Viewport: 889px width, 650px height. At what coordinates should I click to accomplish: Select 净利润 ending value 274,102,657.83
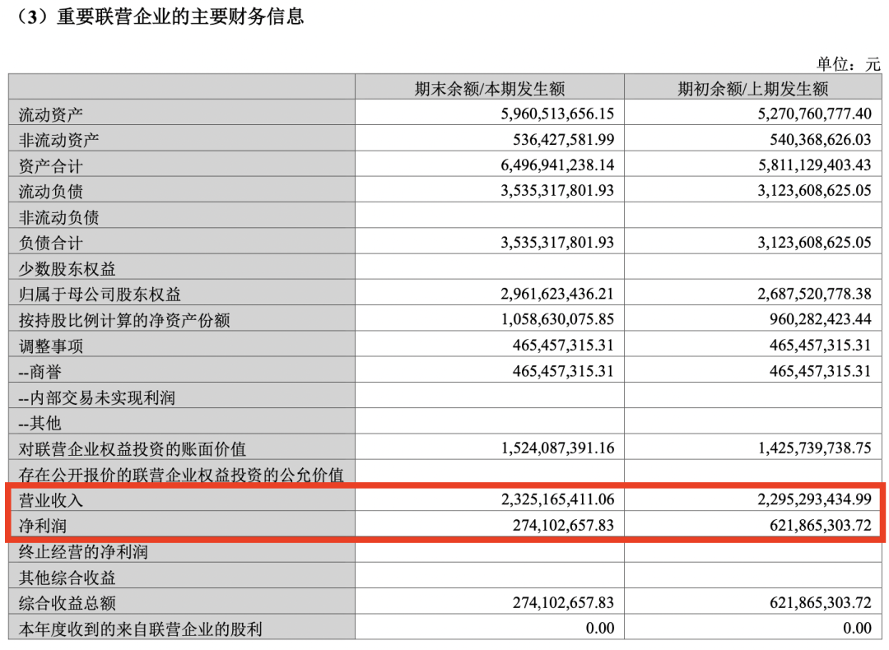click(x=564, y=525)
